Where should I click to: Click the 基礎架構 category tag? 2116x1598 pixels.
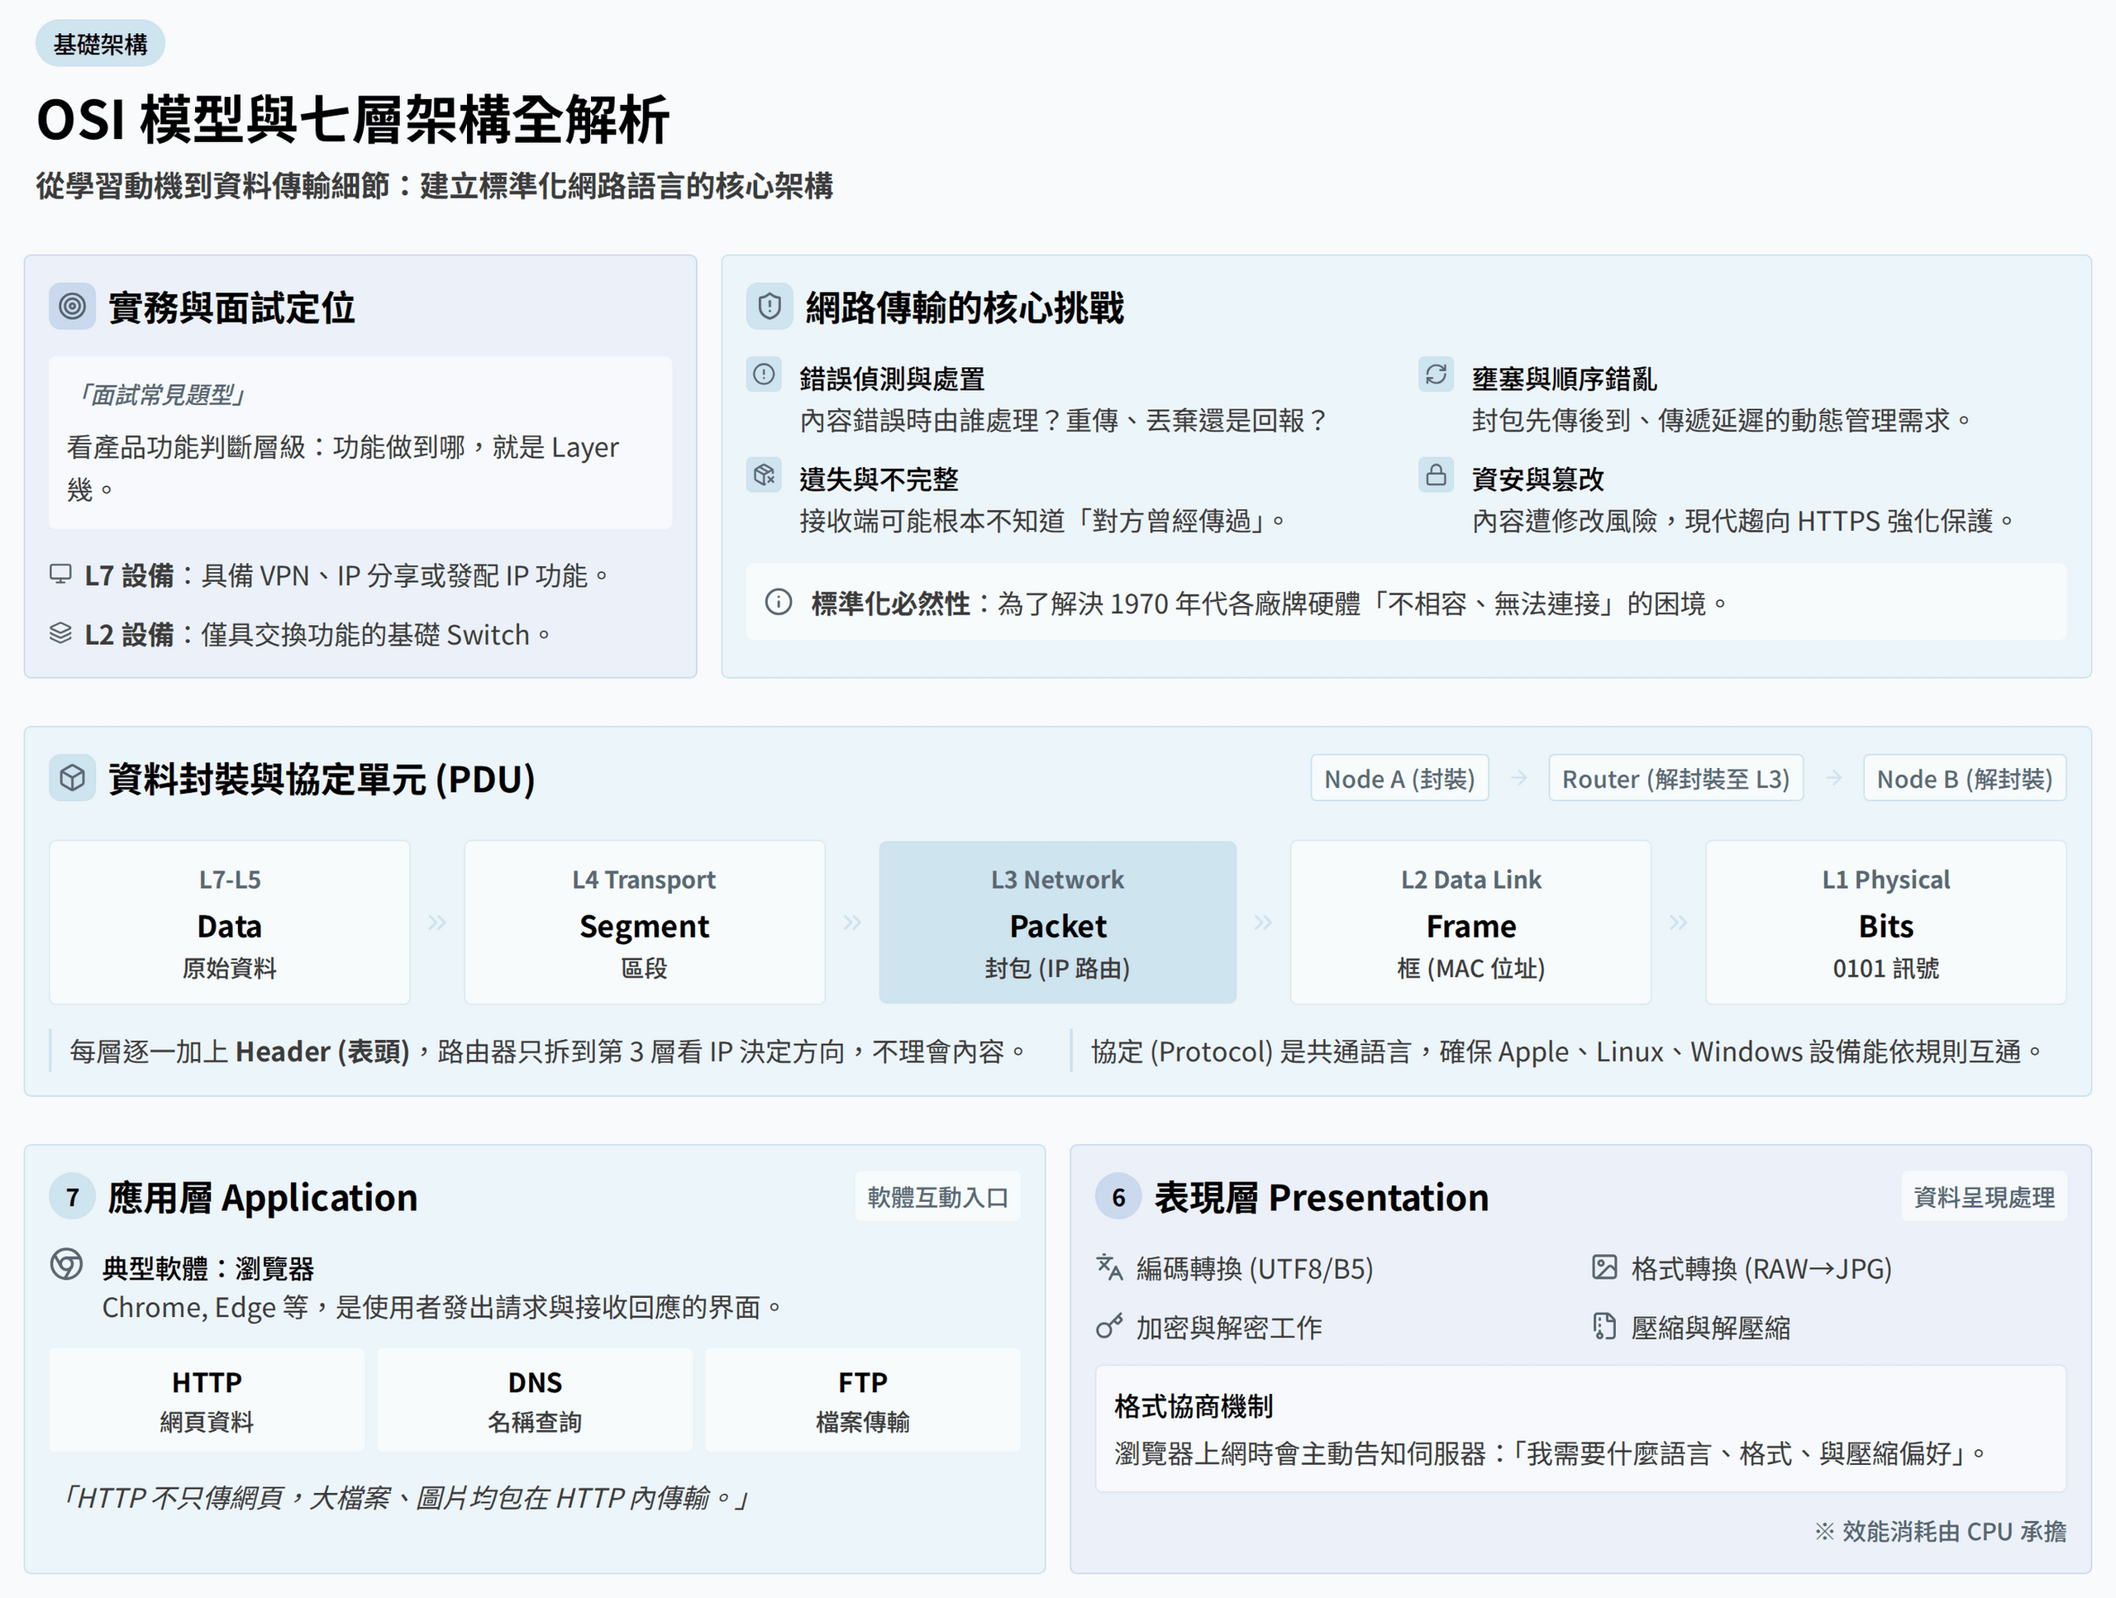[101, 44]
